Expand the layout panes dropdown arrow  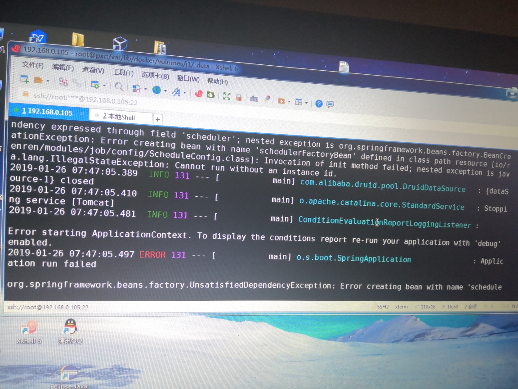click(x=307, y=103)
